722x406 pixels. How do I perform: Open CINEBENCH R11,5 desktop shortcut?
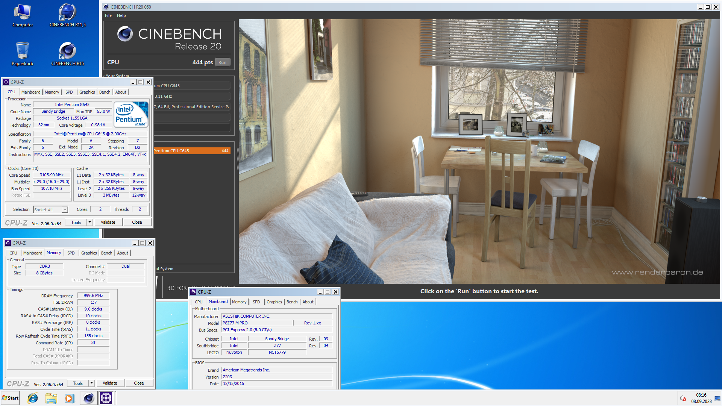click(68, 16)
